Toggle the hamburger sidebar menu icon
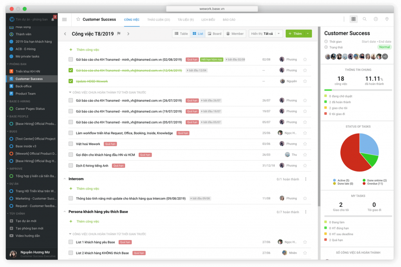 (65, 20)
